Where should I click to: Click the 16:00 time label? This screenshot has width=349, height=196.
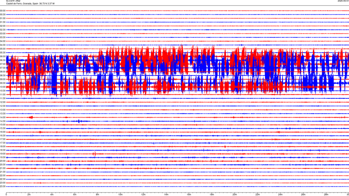point(3,132)
